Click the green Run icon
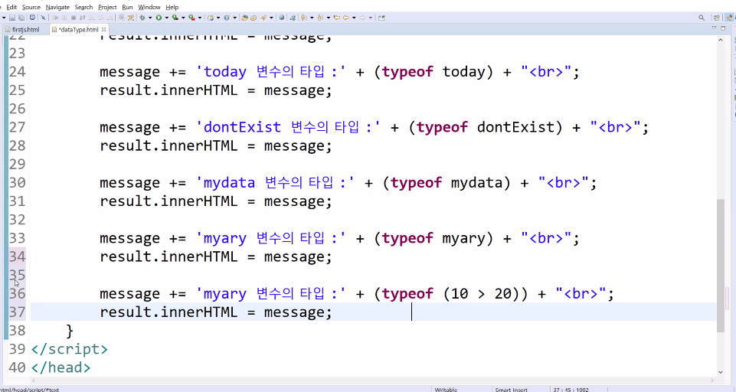The width and height of the screenshot is (736, 392). pyautogui.click(x=159, y=18)
